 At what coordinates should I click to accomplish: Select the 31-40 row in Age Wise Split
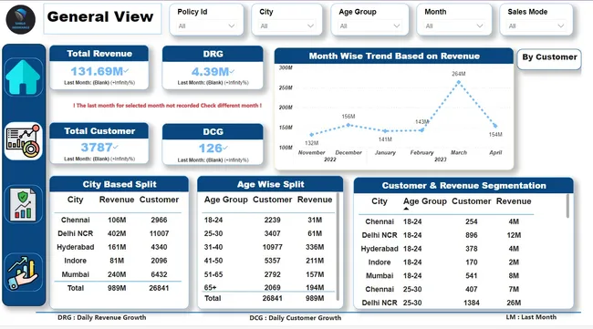point(267,247)
